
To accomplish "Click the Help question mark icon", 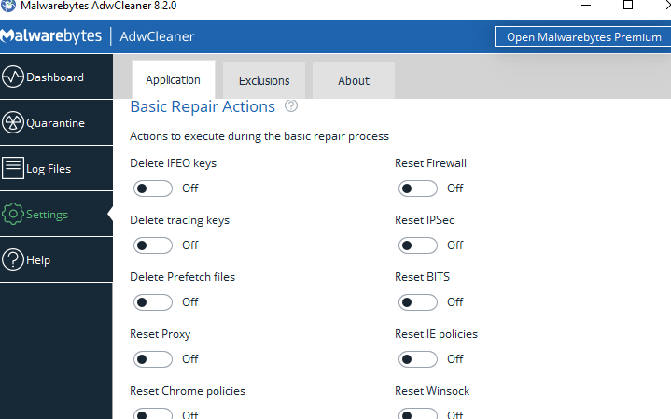I will click(x=13, y=260).
